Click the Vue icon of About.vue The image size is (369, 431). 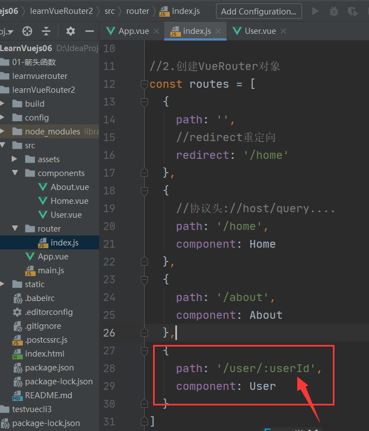(43, 187)
